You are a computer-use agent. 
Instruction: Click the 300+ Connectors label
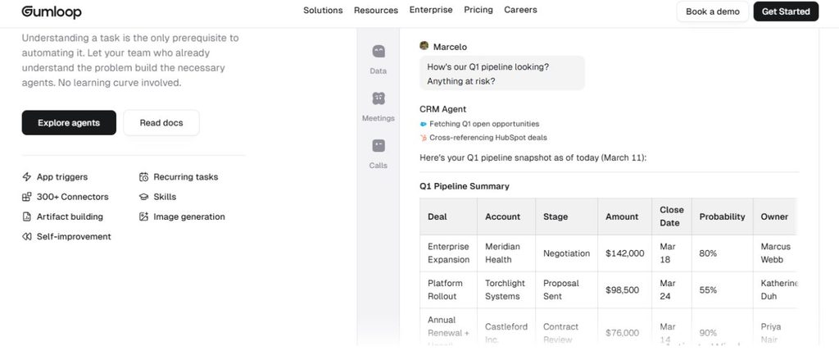coord(72,197)
